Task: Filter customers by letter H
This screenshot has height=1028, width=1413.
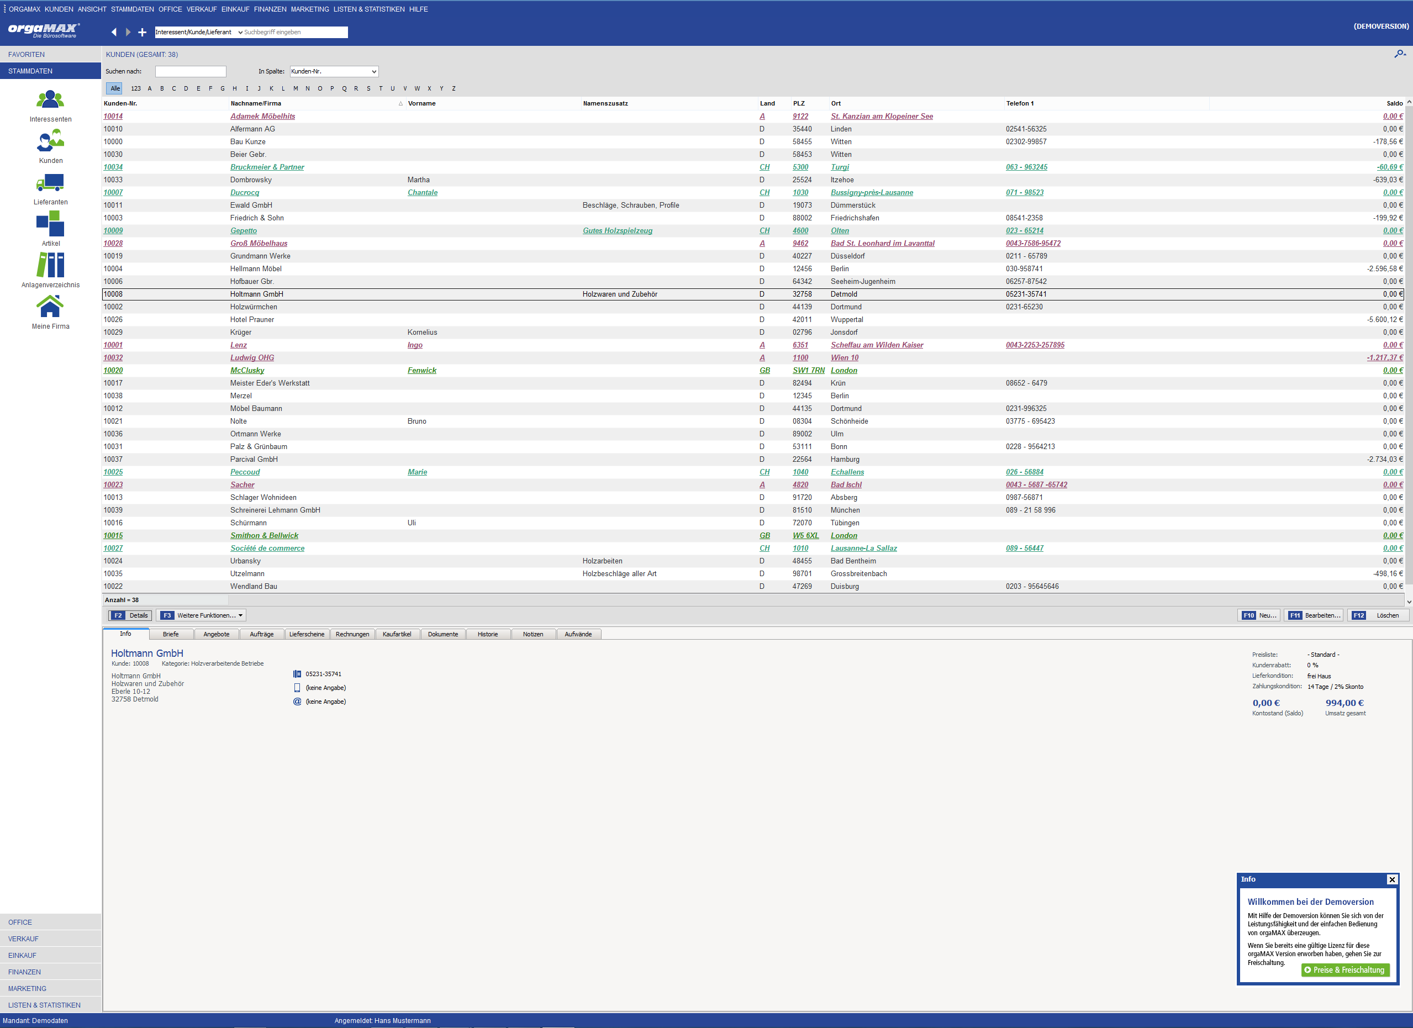Action: pyautogui.click(x=234, y=88)
